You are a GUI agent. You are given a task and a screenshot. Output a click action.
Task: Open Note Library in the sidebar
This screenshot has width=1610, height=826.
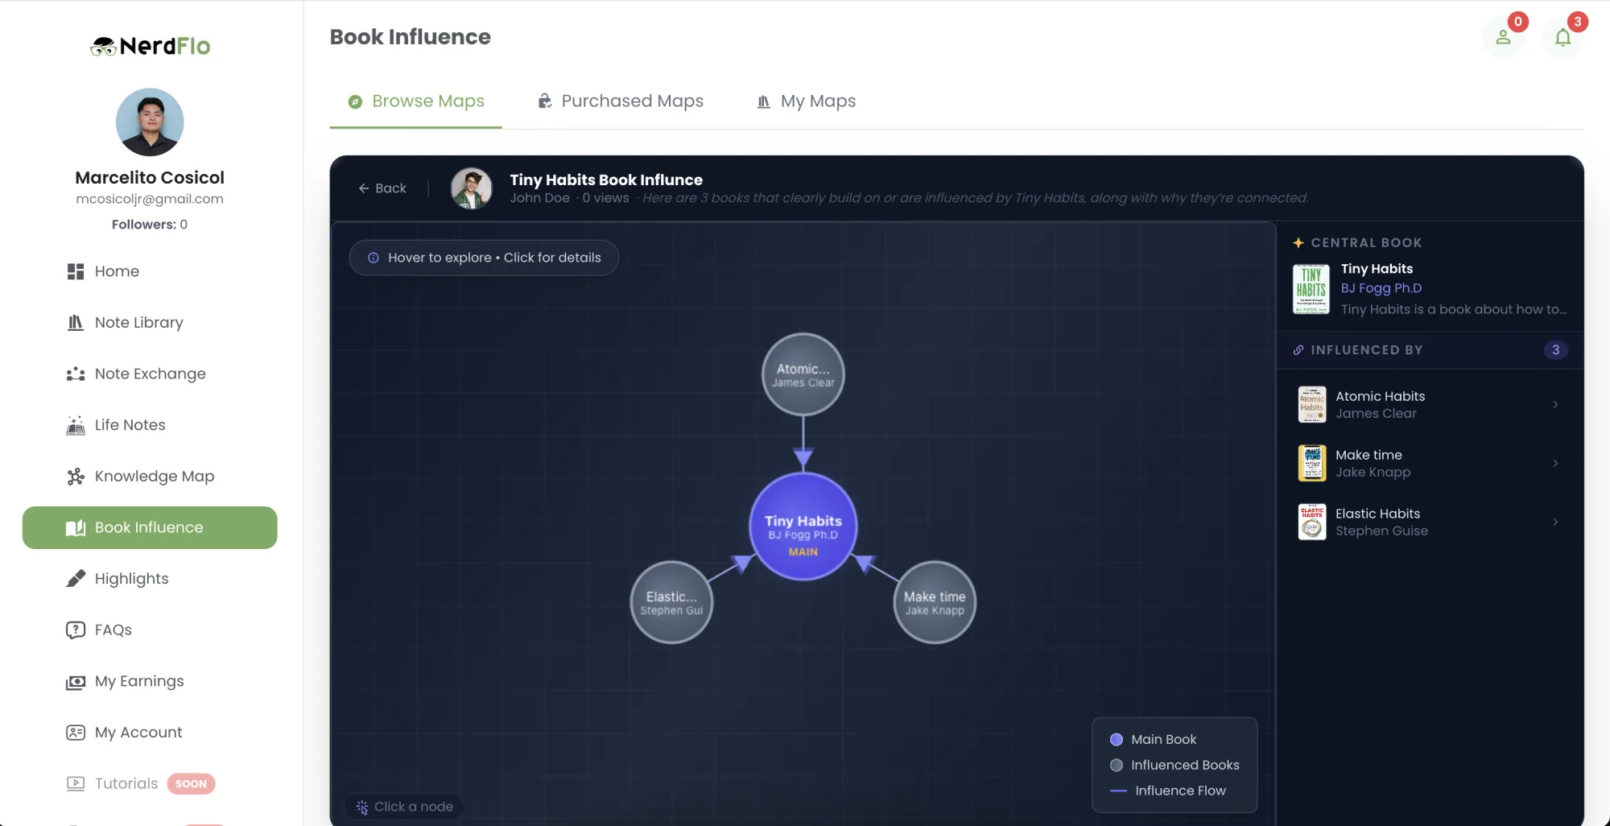tap(150, 323)
